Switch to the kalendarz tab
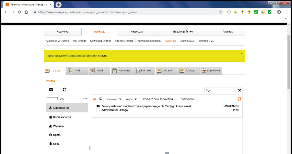Screen dimensions: 292x154 click(122, 71)
